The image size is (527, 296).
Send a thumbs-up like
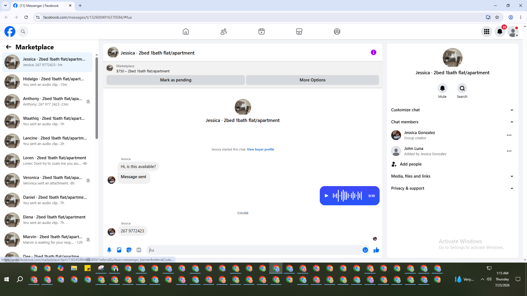tap(376, 250)
